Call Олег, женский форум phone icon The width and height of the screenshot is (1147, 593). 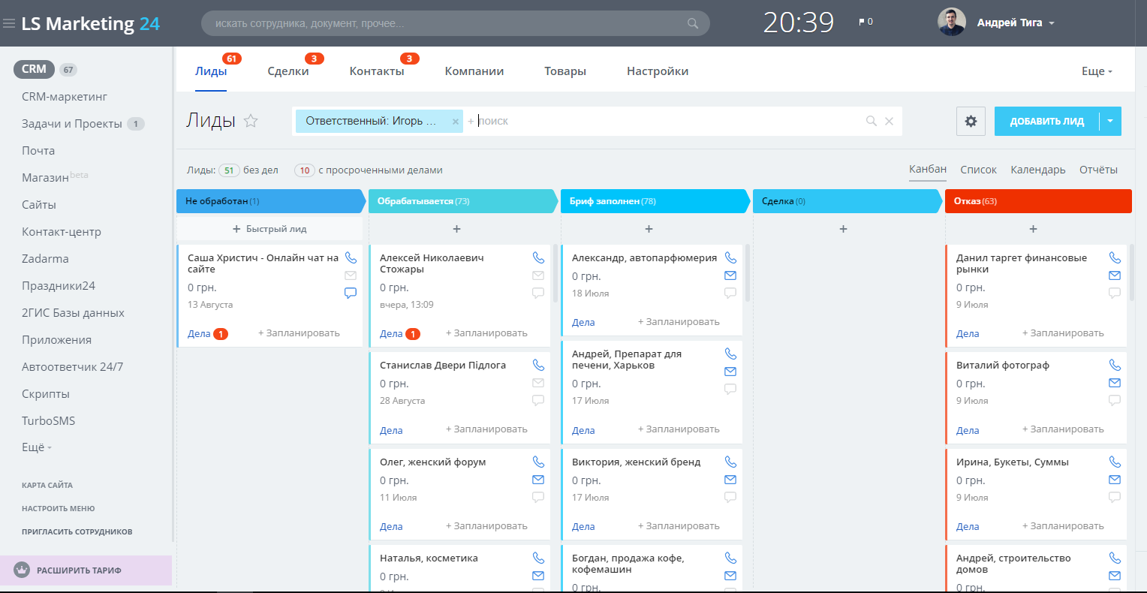click(538, 462)
